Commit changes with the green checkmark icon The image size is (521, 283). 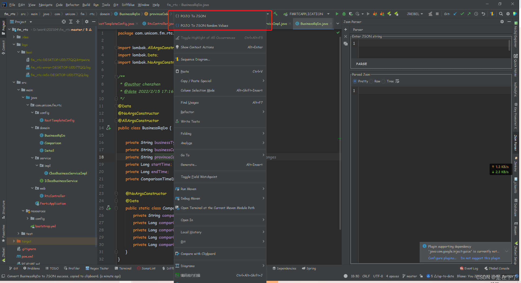coord(462,14)
